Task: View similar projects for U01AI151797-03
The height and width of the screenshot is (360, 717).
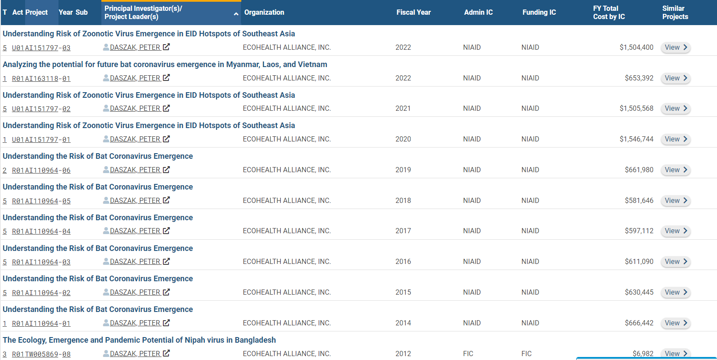Action: [675, 48]
